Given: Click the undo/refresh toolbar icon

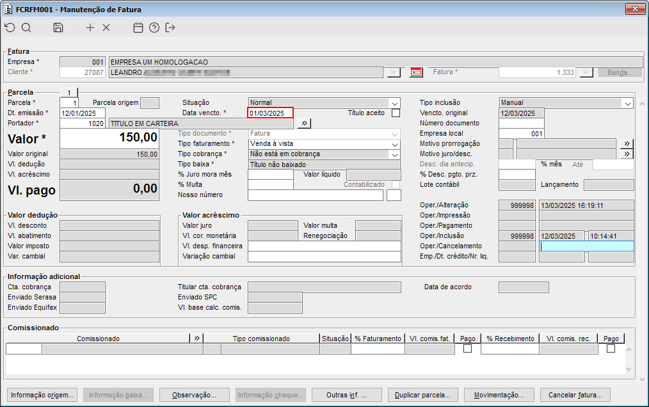Looking at the screenshot, I should pyautogui.click(x=10, y=28).
